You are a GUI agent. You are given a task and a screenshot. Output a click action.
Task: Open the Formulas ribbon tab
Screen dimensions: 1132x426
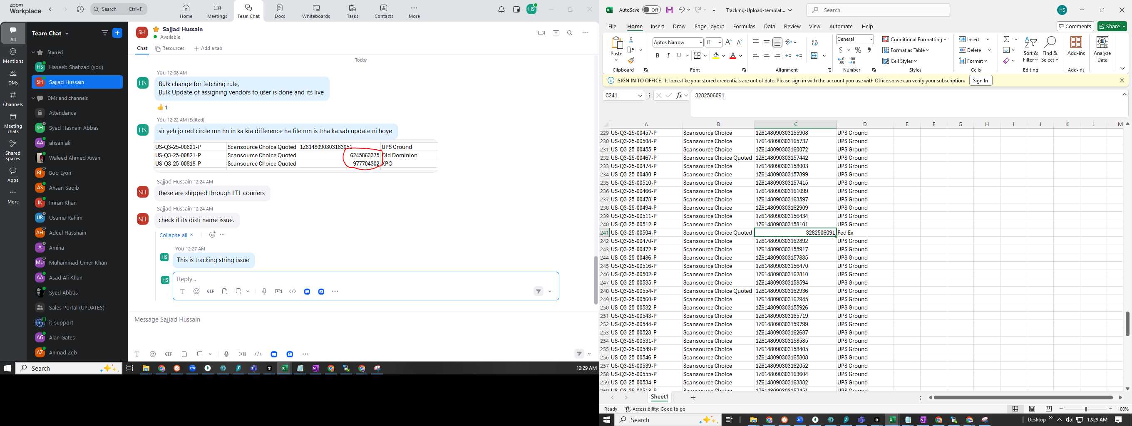744,26
